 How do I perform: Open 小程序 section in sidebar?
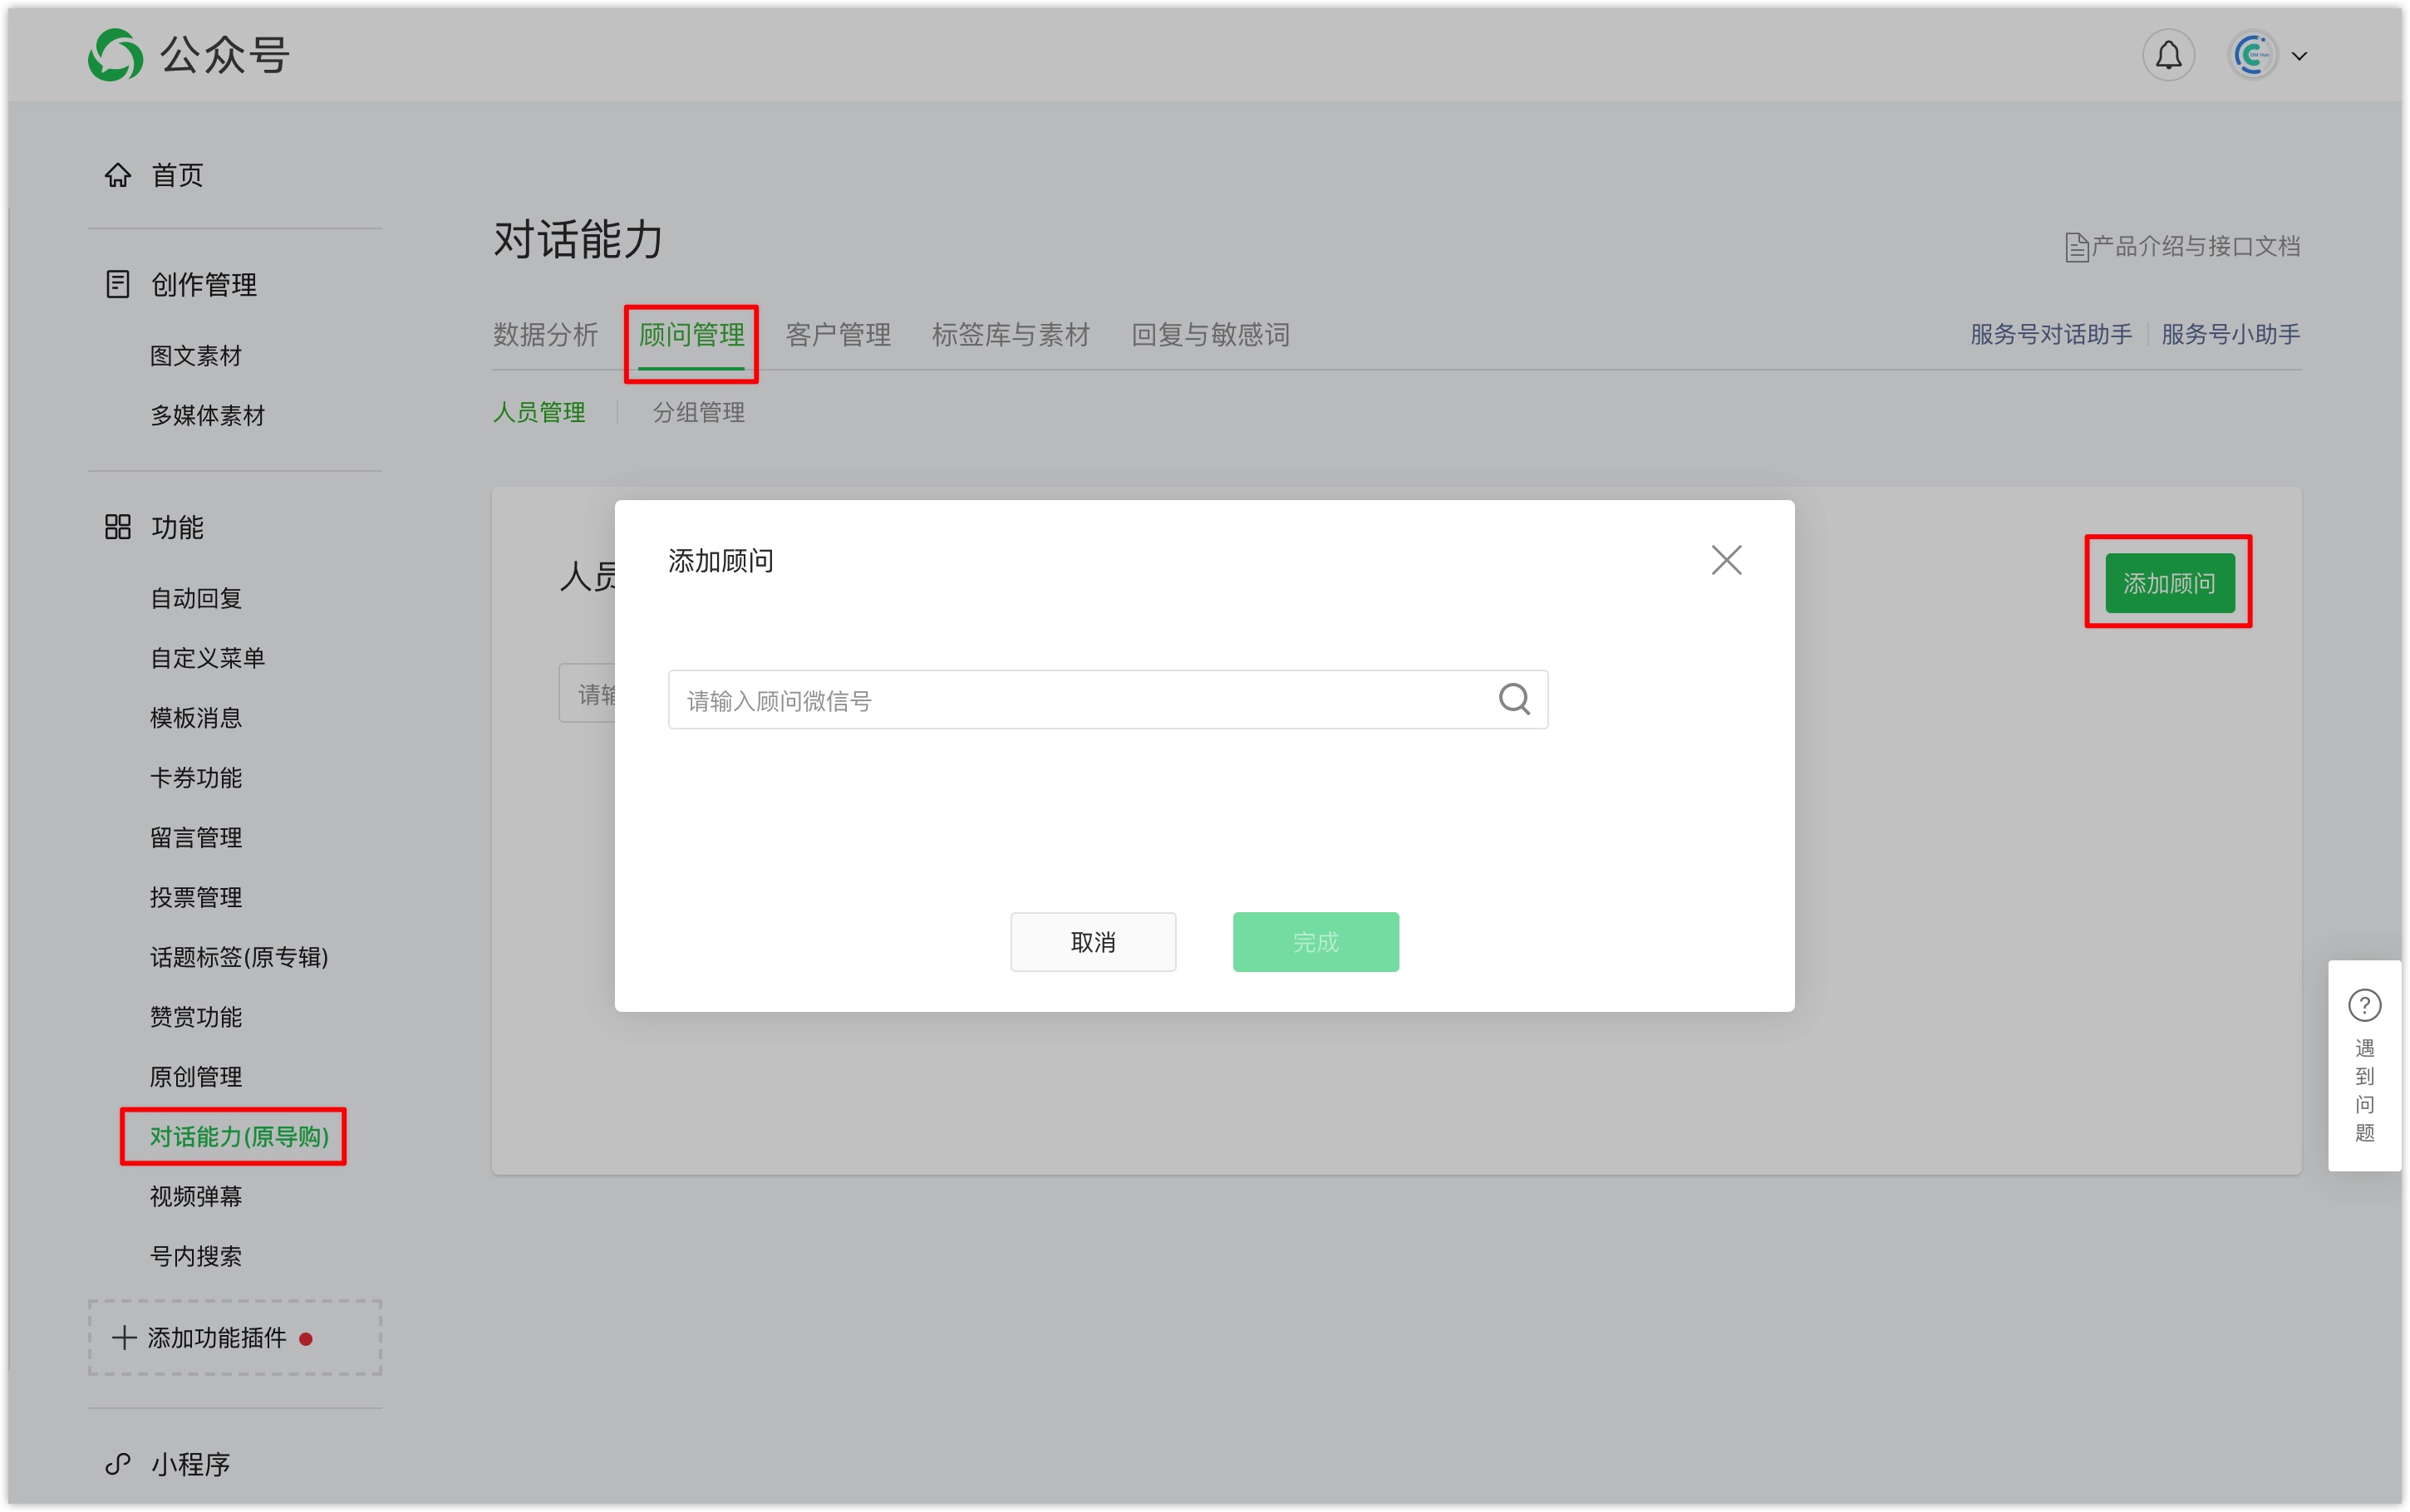point(191,1463)
